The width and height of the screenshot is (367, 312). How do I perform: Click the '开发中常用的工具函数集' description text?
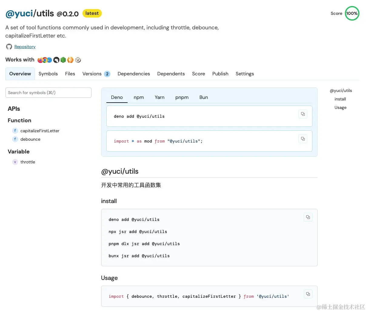coord(131,185)
